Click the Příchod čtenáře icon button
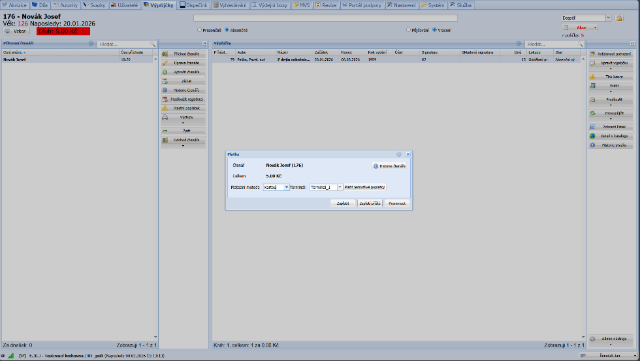The height and width of the screenshot is (361, 640). (x=165, y=54)
